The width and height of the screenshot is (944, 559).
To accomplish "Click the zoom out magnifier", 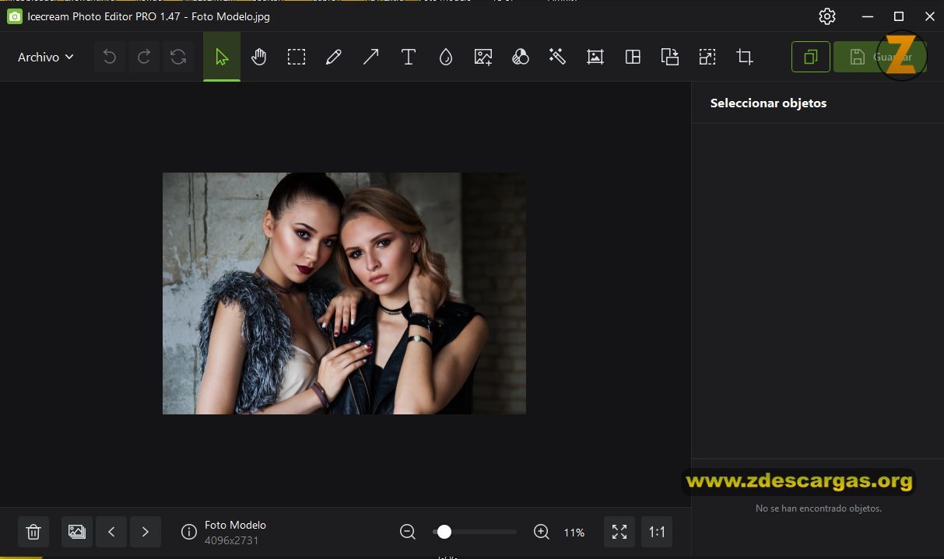I will click(x=408, y=532).
